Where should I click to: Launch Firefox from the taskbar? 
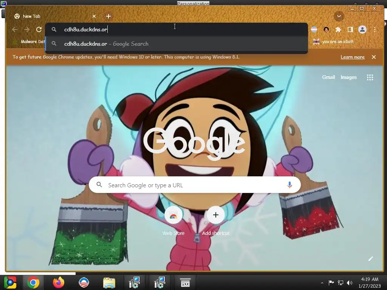pos(59,282)
